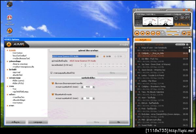Select track Coldplay - Strawberry Swing
Screen dimensions: 196x134
(162, 88)
